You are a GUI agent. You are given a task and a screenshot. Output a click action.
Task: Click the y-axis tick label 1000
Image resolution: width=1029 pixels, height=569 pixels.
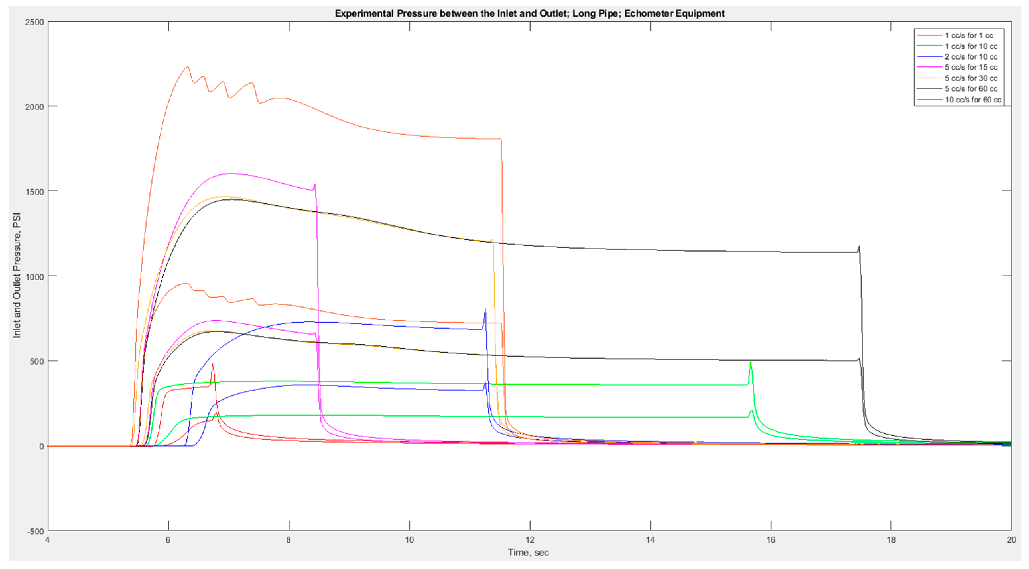pos(34,276)
